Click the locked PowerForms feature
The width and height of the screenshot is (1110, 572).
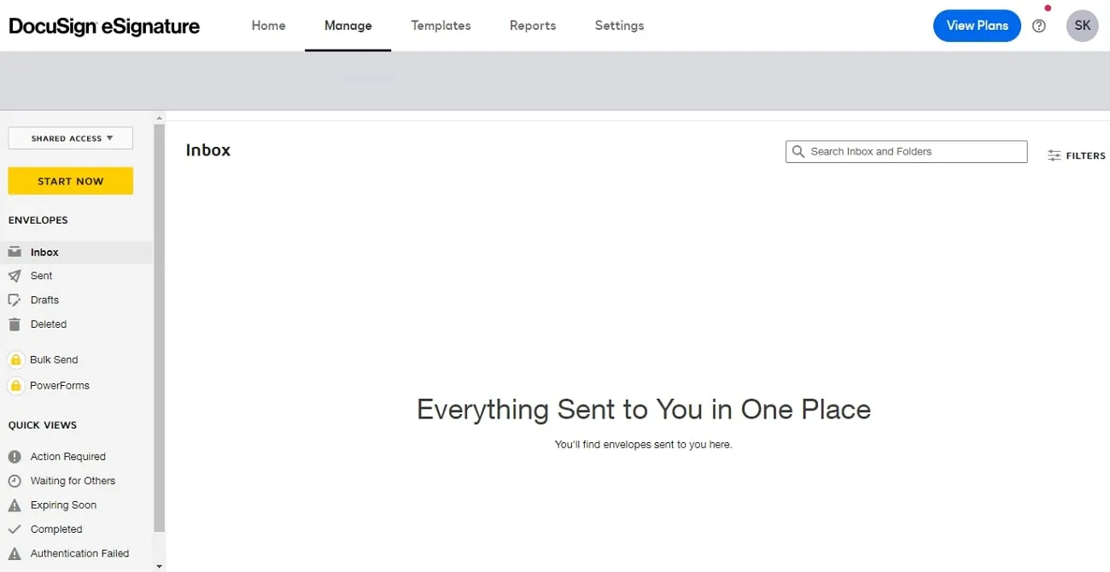(15, 385)
